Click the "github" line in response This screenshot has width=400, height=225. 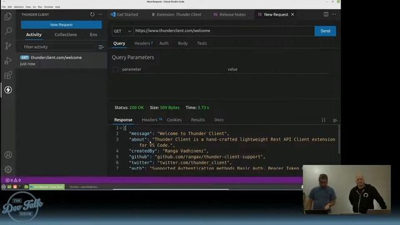(197, 157)
